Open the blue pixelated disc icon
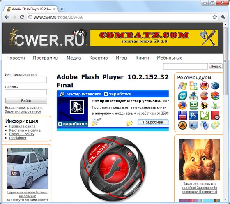Image resolution: width=230 pixels, height=204 pixels. [215, 86]
